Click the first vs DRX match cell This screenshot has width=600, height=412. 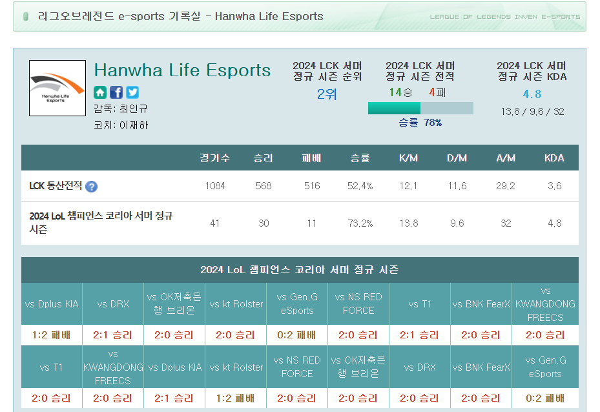113,304
